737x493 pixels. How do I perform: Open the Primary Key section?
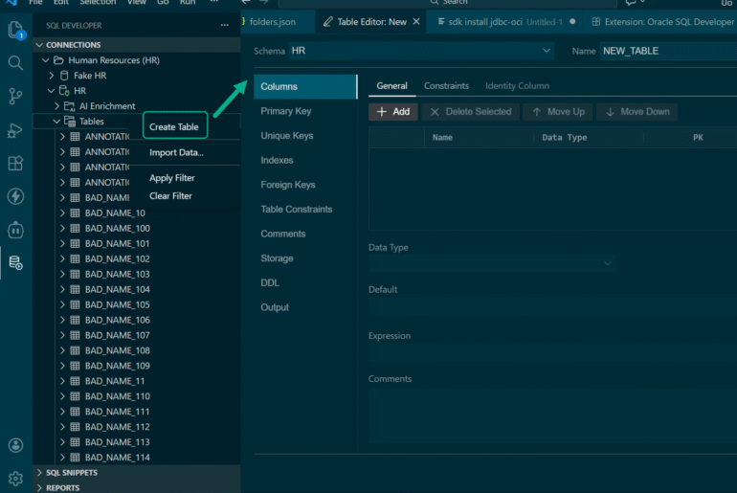coord(286,111)
